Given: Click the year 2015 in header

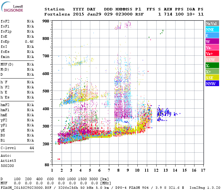Looking at the screenshot, I should coord(78,14).
